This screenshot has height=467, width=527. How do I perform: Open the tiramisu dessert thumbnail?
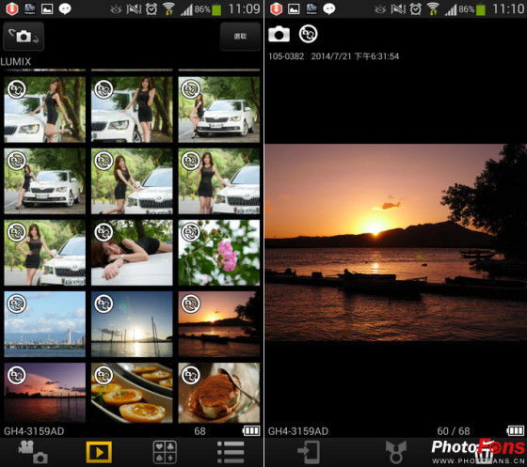coord(218,393)
